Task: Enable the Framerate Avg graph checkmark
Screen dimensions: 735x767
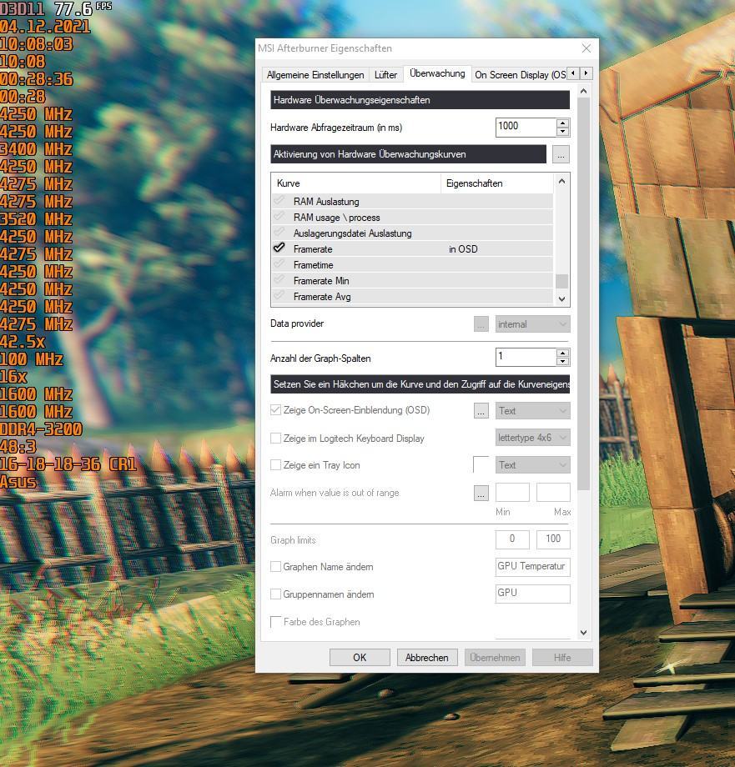Action: tap(279, 295)
